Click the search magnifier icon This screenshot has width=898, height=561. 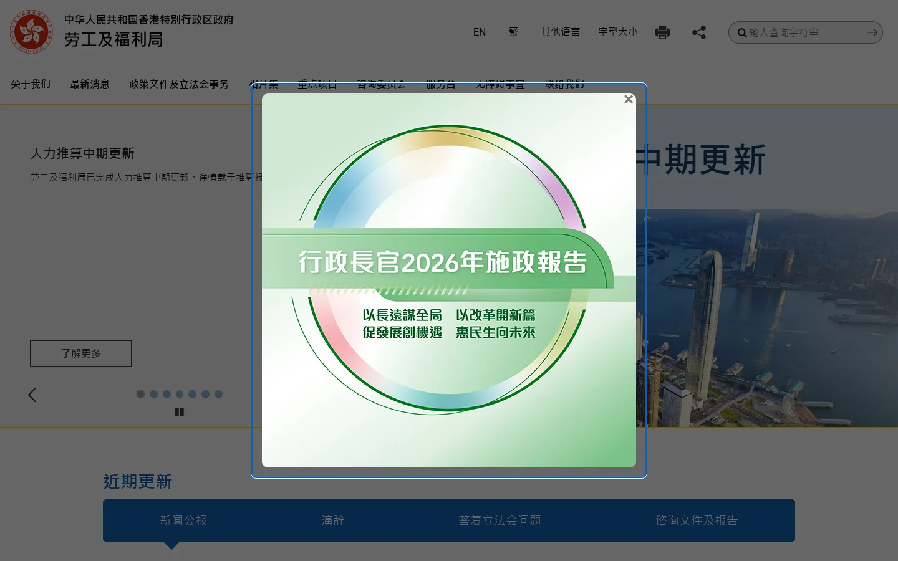click(x=741, y=33)
